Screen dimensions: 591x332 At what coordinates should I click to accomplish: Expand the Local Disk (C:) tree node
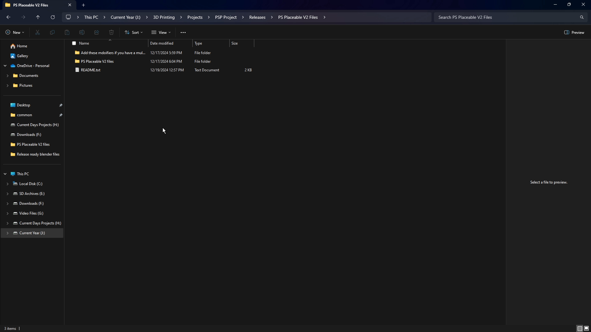tap(7, 184)
